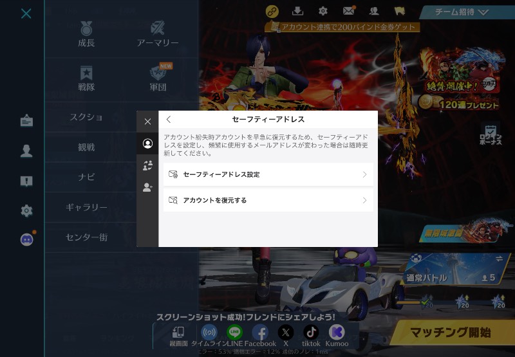Open the Discord icon in left sidebar
515x357 pixels.
tap(27, 239)
